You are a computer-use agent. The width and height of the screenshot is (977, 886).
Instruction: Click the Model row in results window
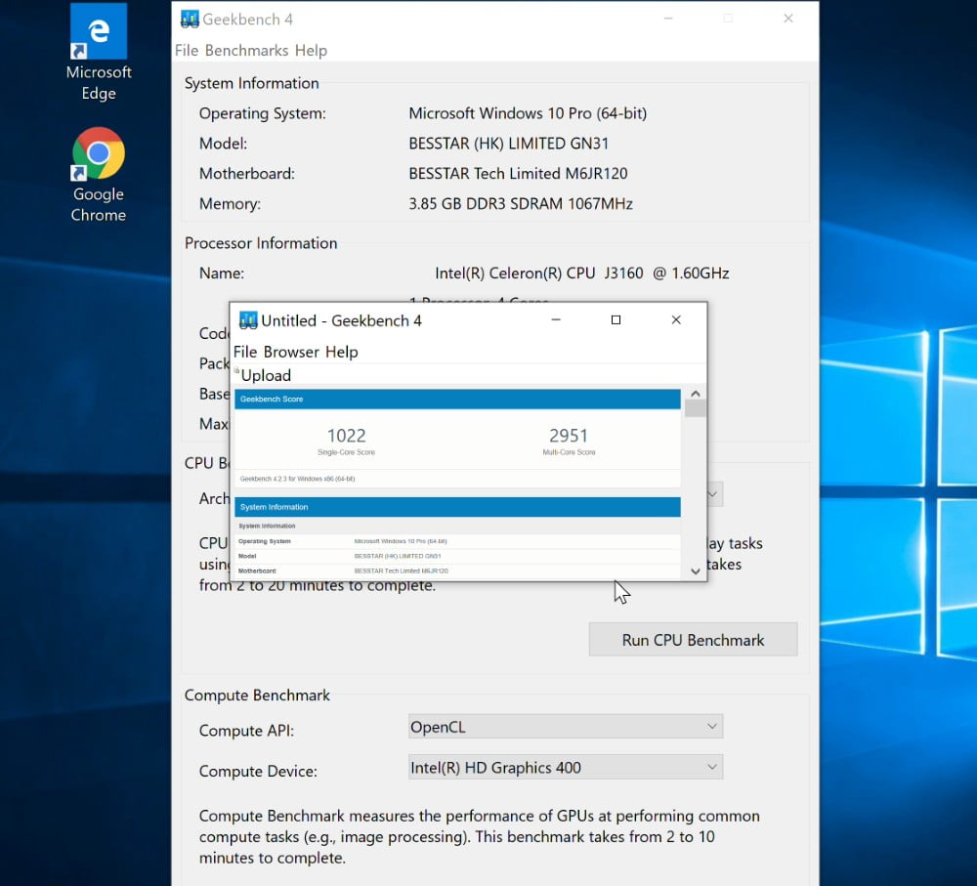click(457, 557)
